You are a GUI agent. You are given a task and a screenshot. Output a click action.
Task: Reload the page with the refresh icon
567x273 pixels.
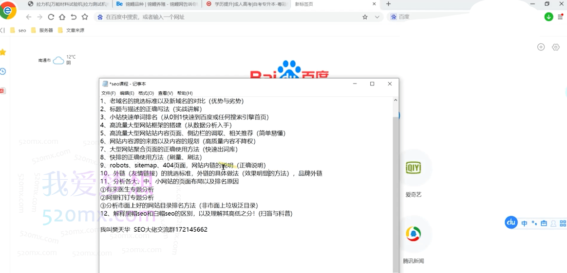(51, 17)
